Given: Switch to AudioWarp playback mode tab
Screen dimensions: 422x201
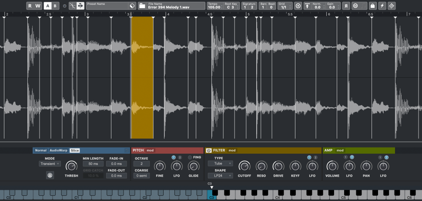Looking at the screenshot, I should pyautogui.click(x=58, y=150).
